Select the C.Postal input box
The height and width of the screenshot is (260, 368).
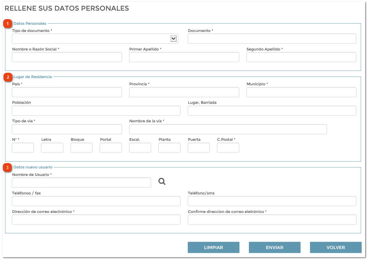tap(228, 147)
